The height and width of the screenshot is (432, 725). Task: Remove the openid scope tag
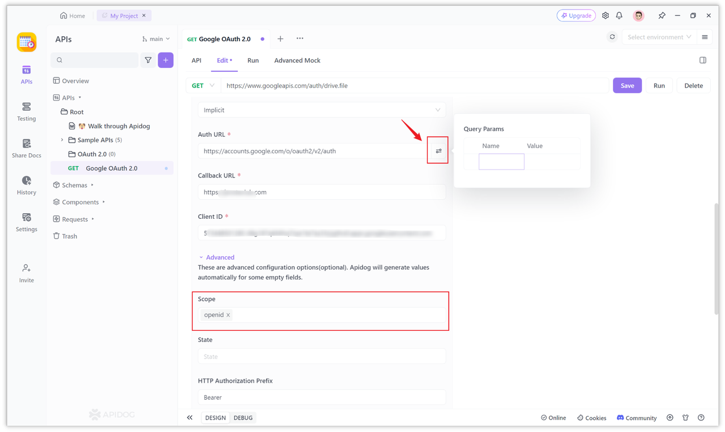pos(228,315)
